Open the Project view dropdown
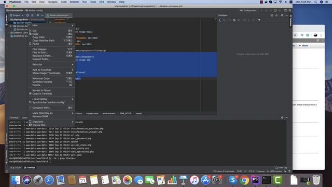 coord(17,15)
